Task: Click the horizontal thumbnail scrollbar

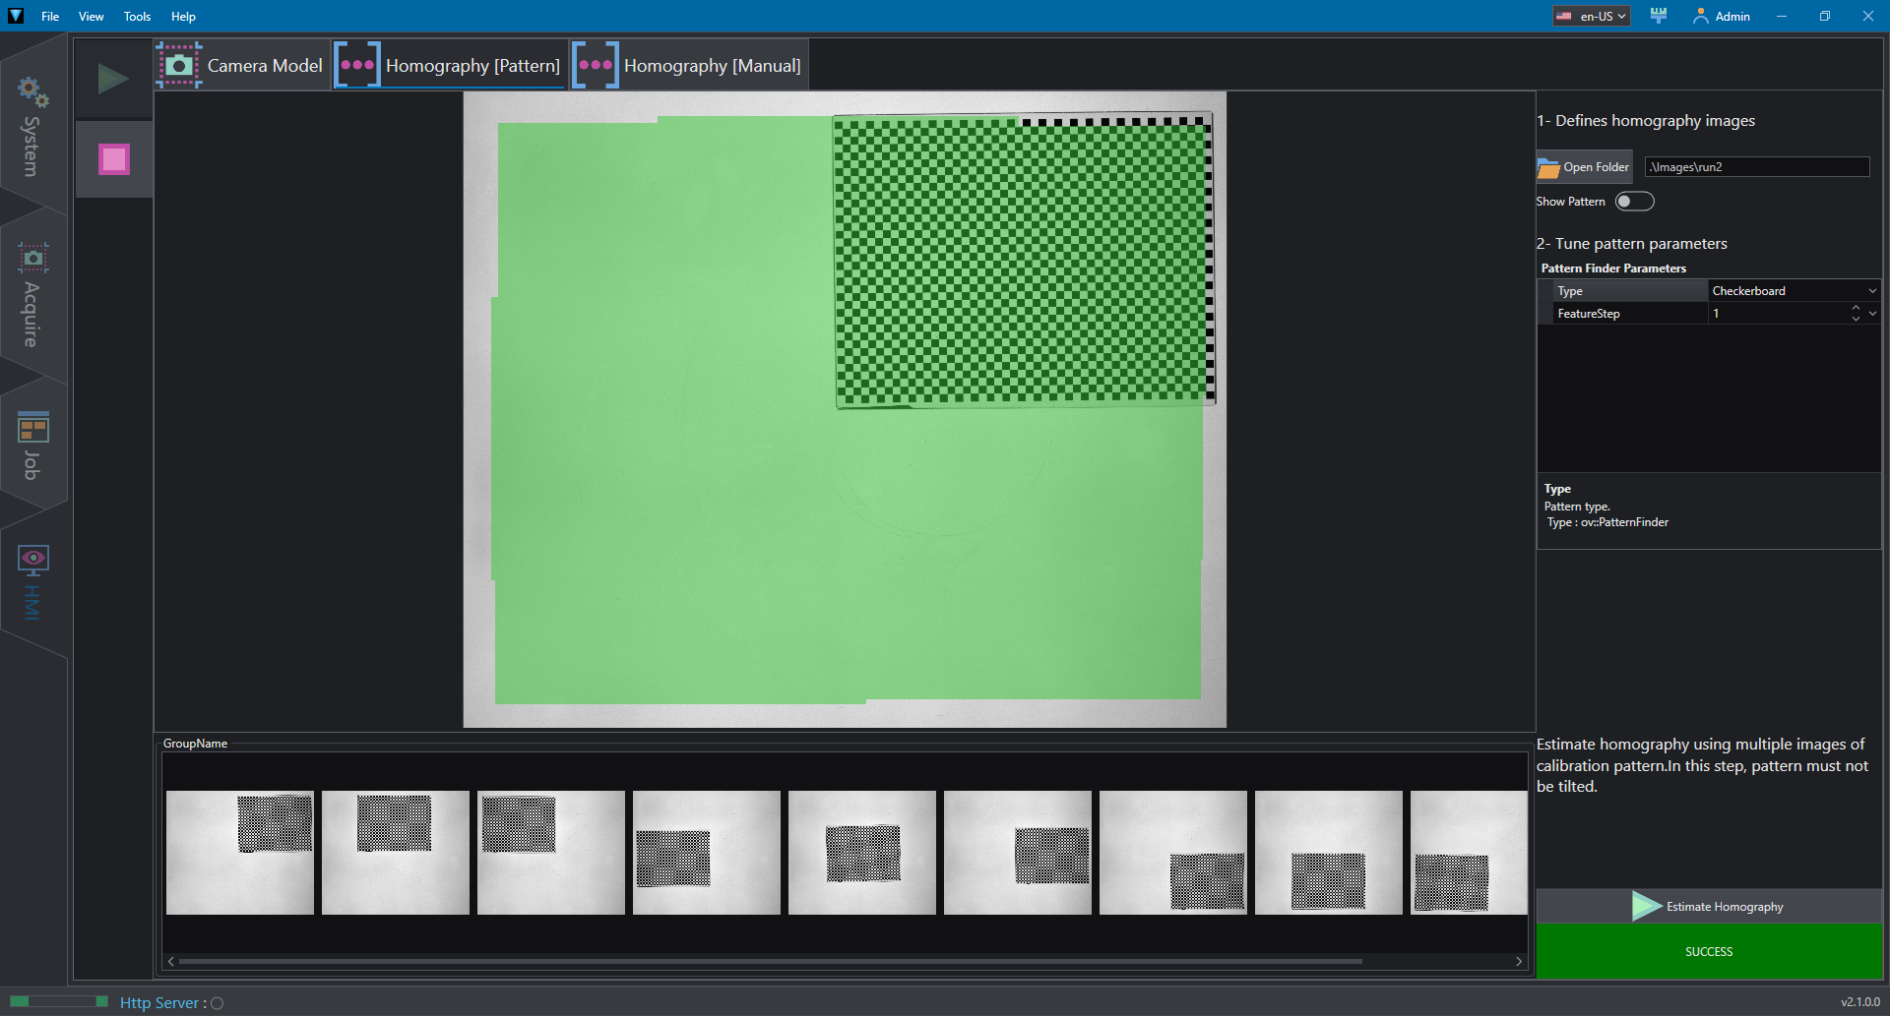Action: point(770,961)
